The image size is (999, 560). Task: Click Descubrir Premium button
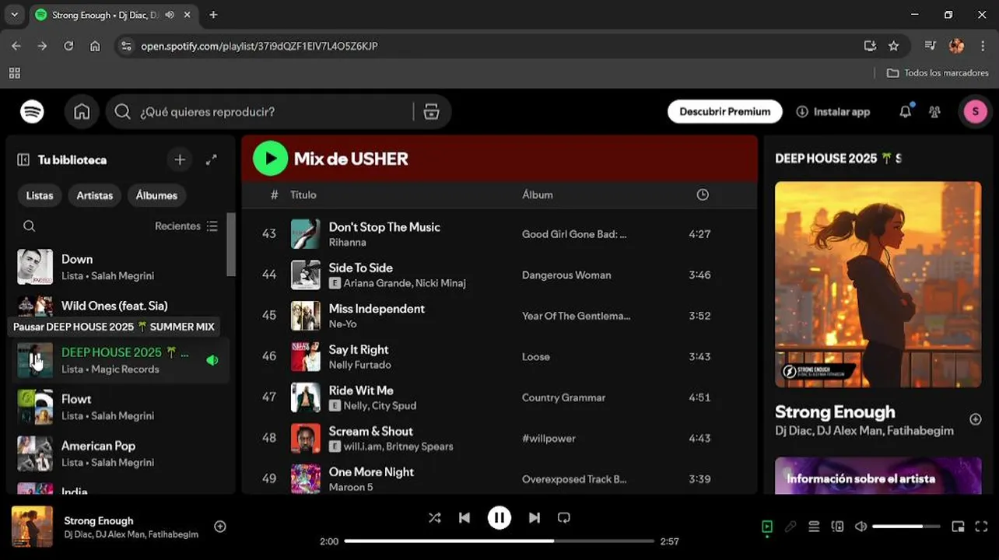724,112
